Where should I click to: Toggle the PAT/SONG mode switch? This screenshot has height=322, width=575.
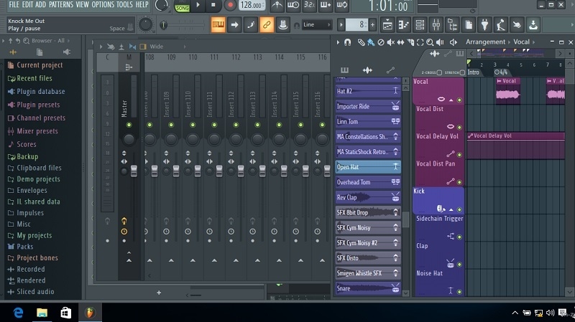click(182, 6)
